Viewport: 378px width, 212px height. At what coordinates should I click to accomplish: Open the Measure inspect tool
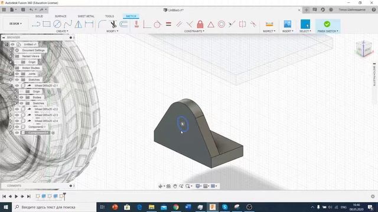(269, 24)
